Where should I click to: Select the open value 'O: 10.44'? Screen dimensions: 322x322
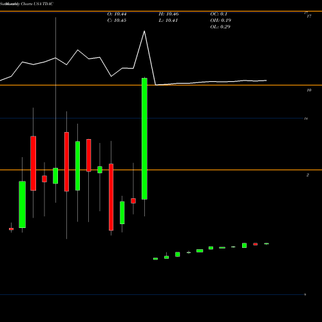117,14
